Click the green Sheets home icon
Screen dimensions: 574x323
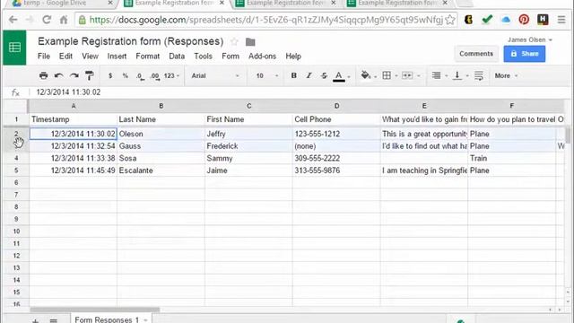[14, 48]
